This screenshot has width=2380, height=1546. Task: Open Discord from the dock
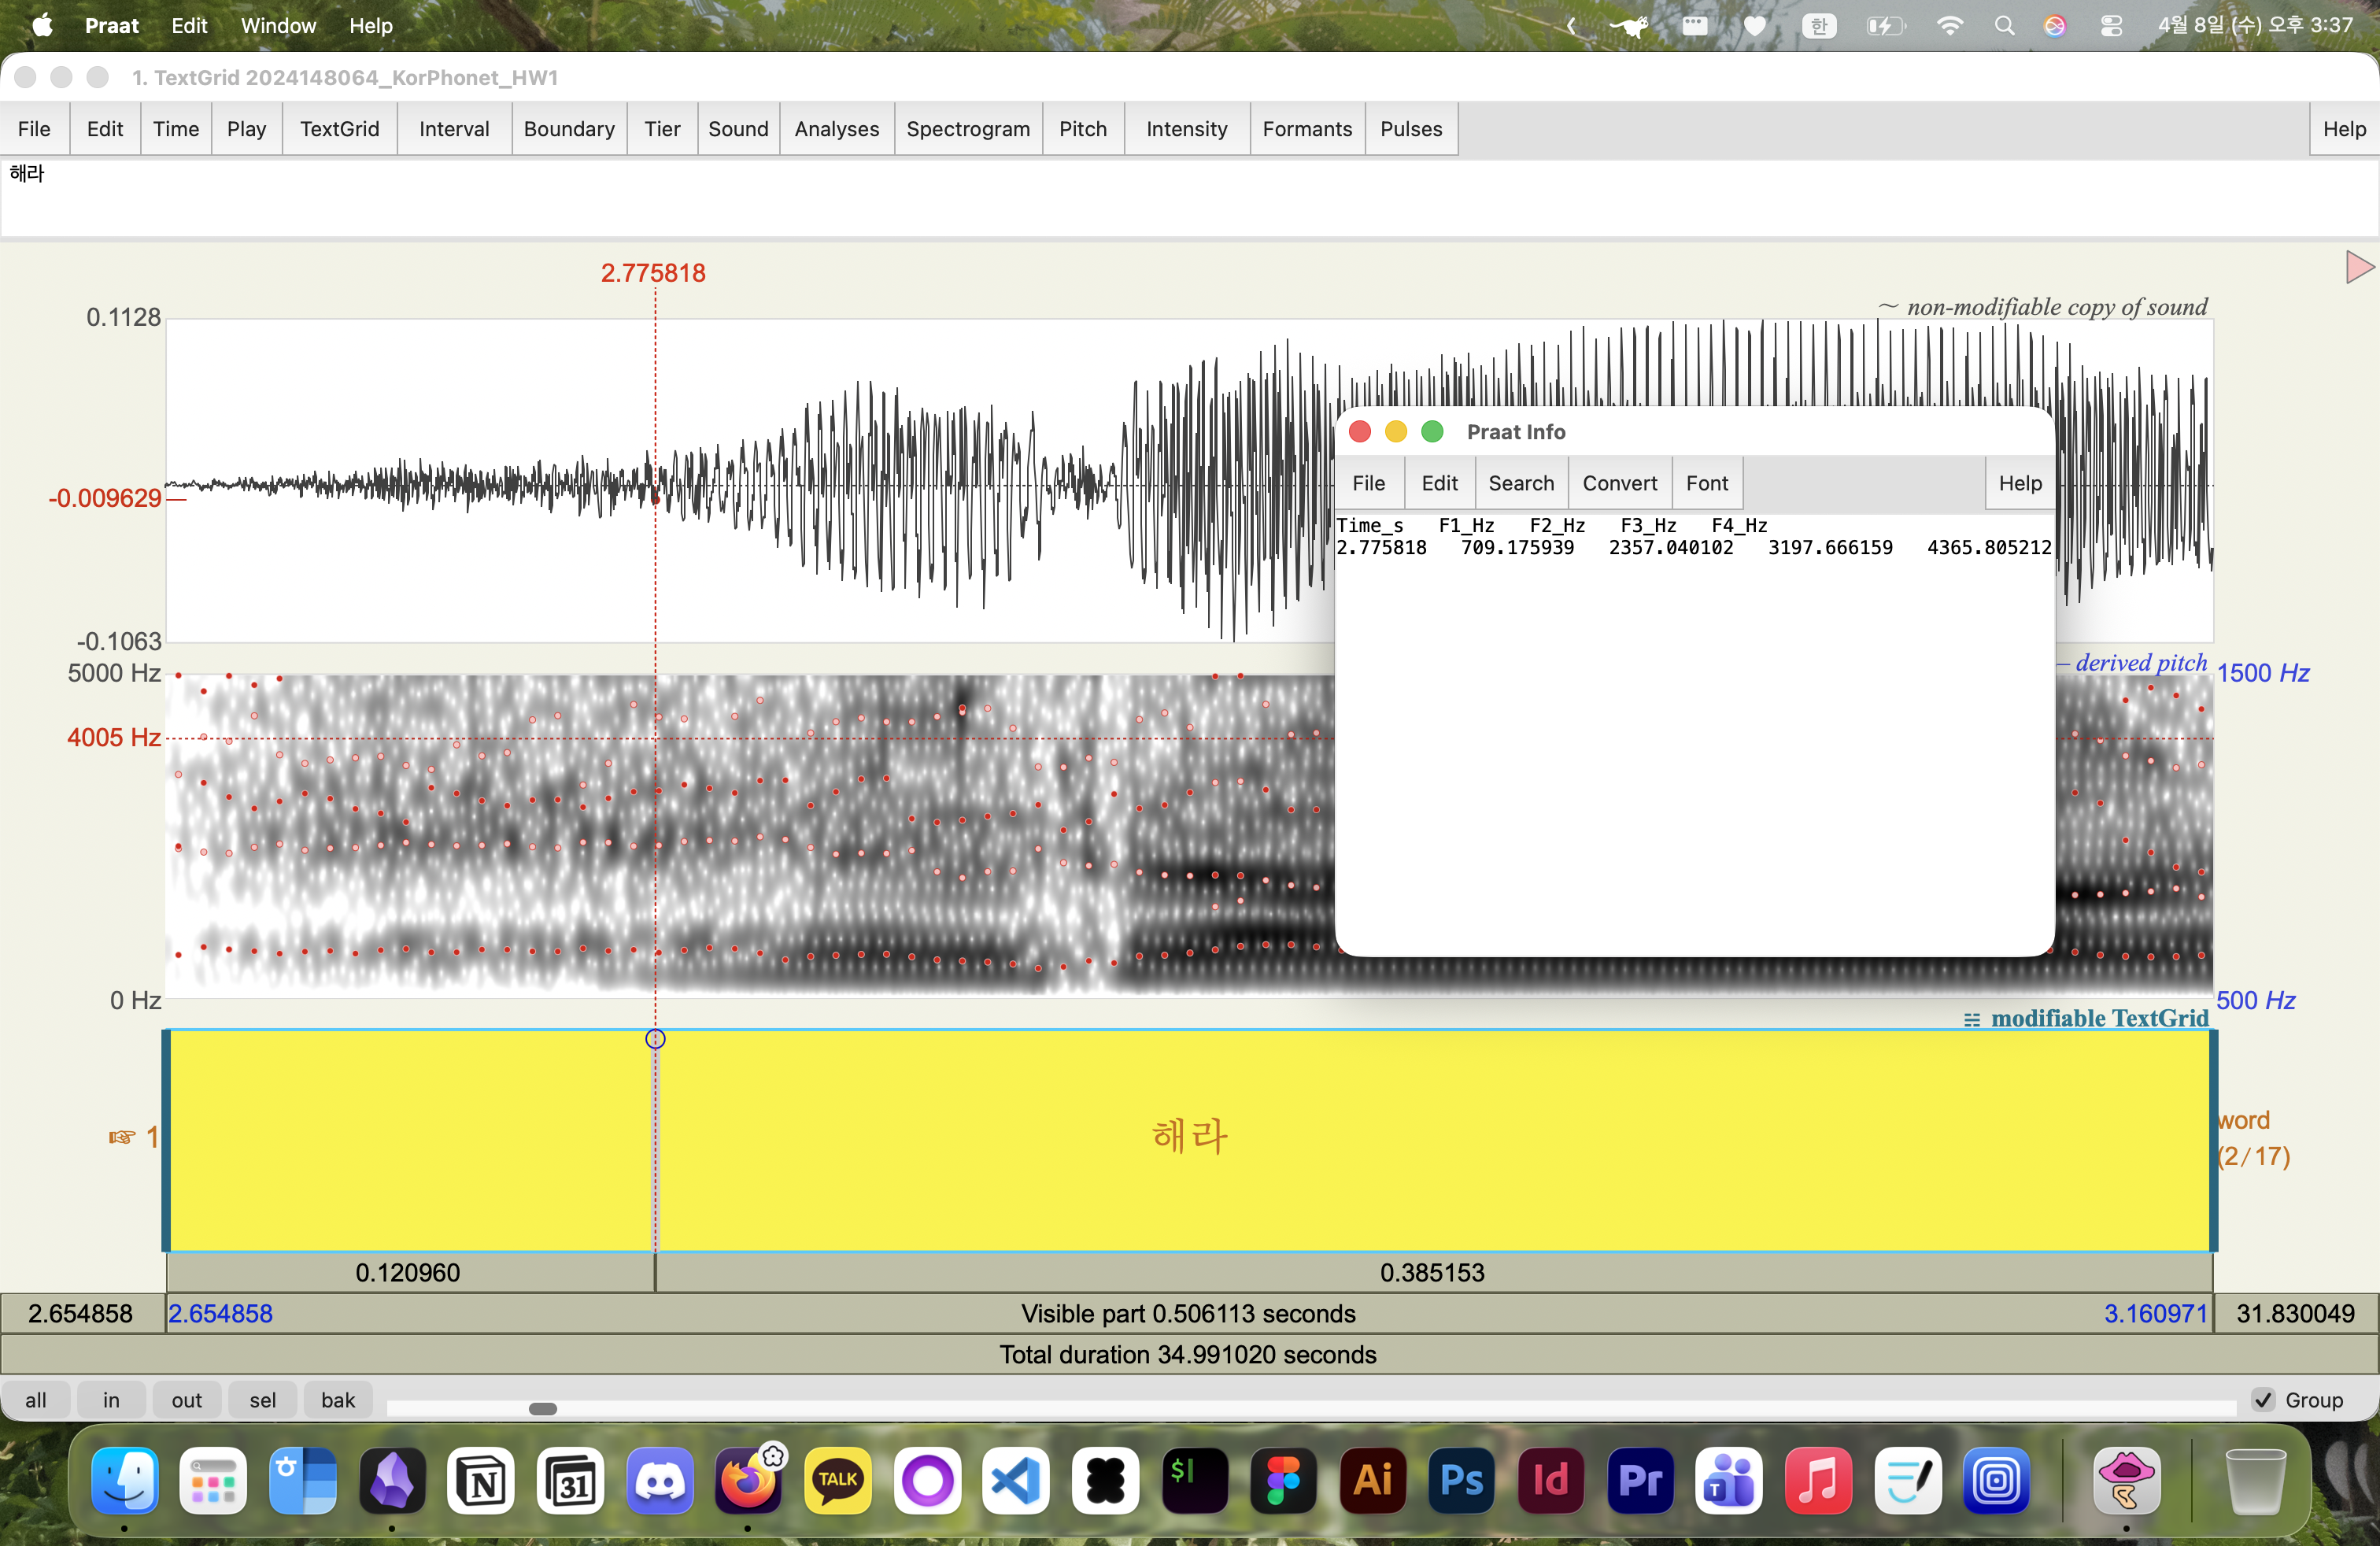(659, 1480)
